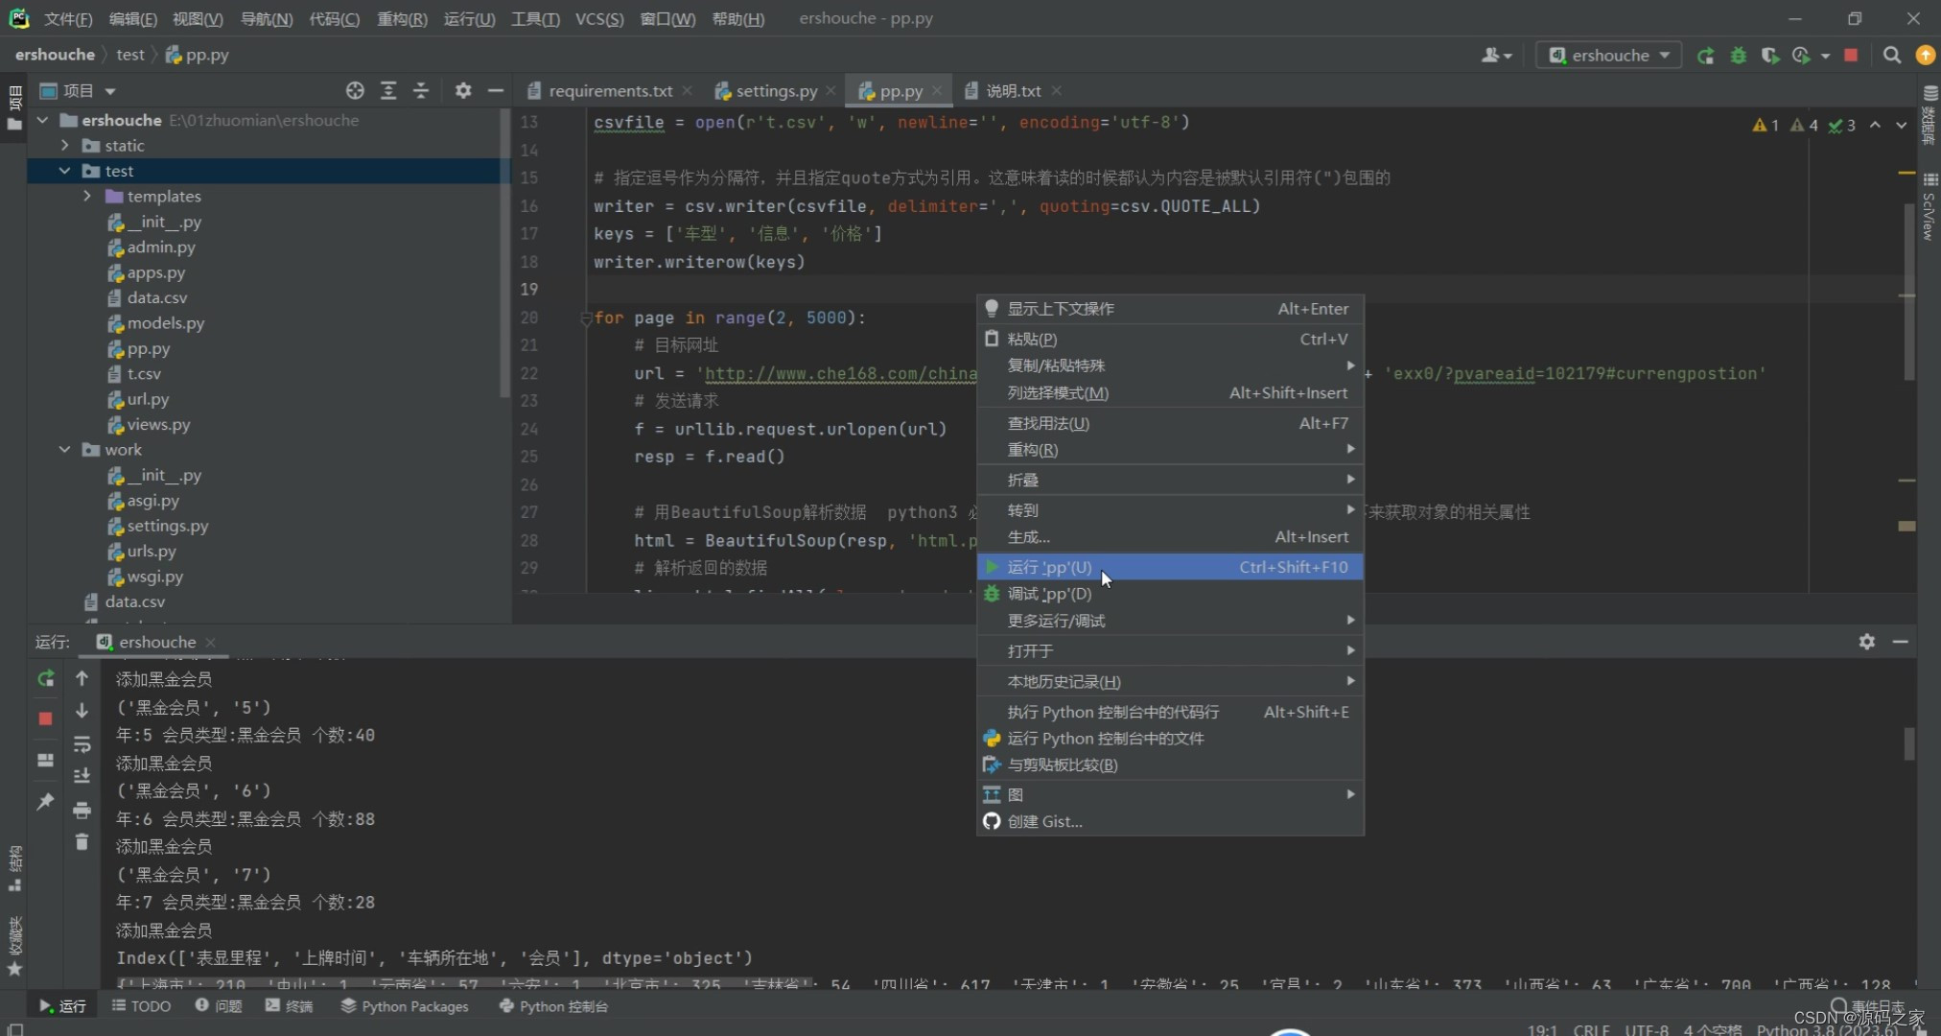This screenshot has height=1036, width=1941.
Task: Open ershouche run configuration dropdown
Action: coord(1610,56)
